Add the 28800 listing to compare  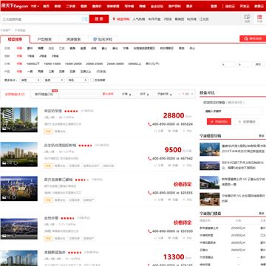[x=188, y=131]
